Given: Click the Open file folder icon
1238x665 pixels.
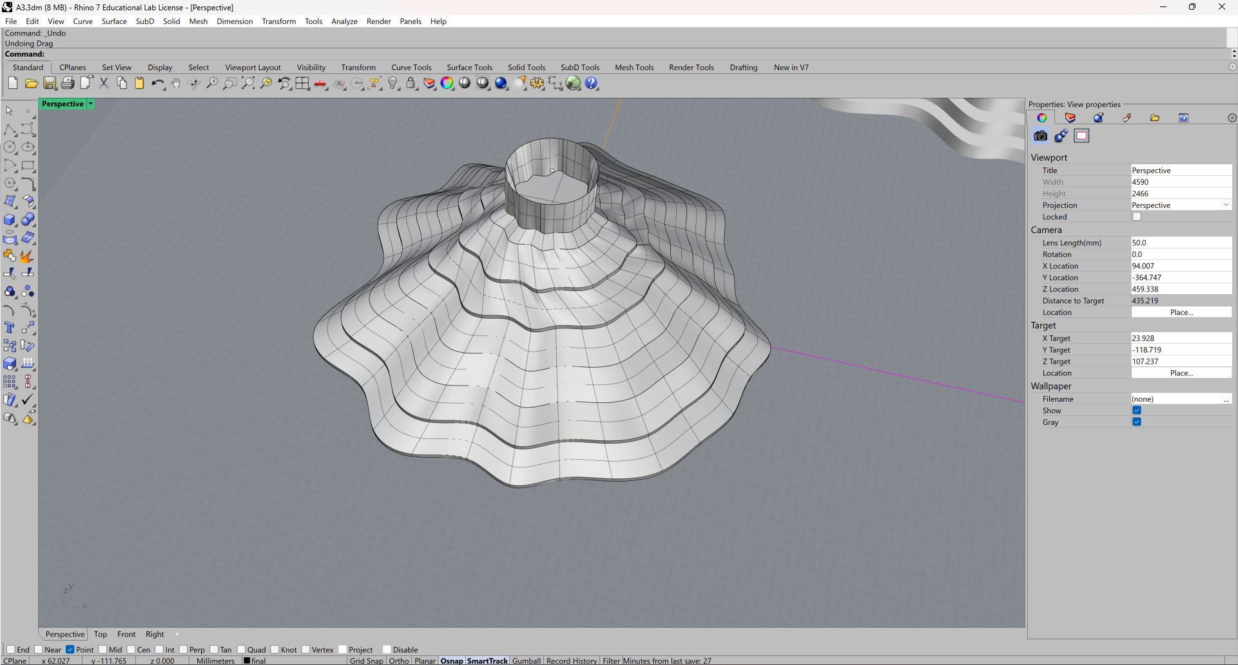Looking at the screenshot, I should (31, 83).
